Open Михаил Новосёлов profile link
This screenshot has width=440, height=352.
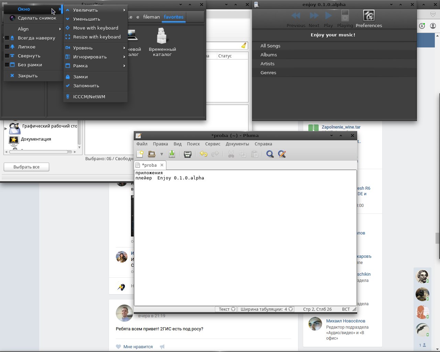coord(346,321)
